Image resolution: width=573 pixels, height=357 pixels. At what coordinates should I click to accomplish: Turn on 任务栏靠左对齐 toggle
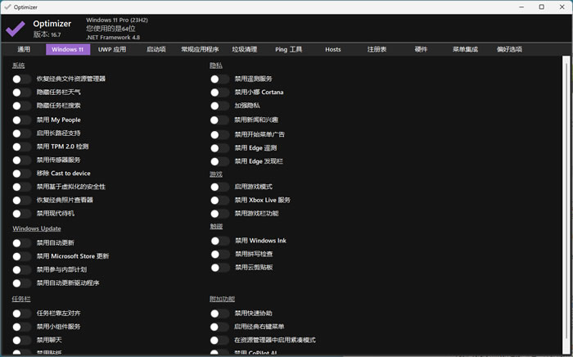coord(22,313)
